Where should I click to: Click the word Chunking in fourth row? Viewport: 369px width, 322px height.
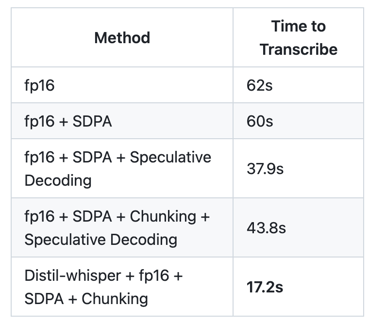click(163, 216)
